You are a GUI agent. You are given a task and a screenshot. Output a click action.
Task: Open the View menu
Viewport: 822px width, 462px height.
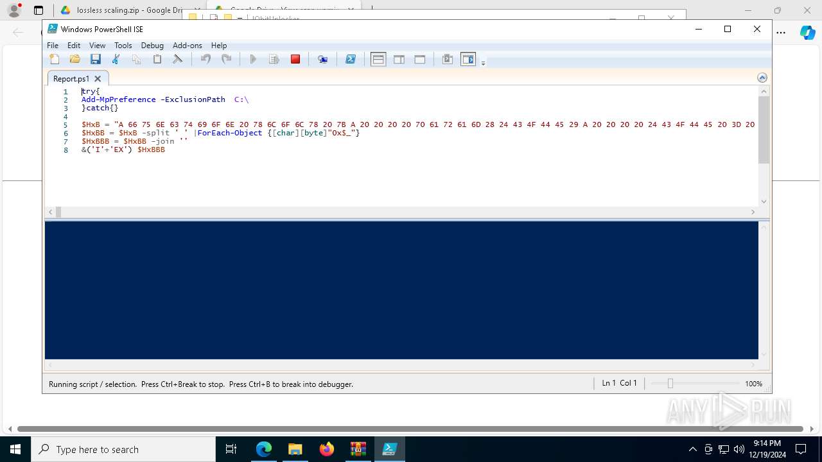pos(97,46)
